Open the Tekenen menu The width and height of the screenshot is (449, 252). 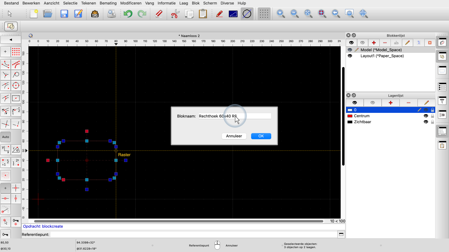pos(89,3)
